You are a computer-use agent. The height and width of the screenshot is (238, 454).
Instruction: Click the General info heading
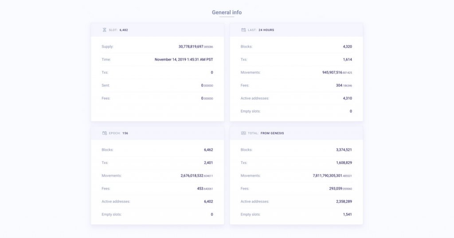[227, 12]
